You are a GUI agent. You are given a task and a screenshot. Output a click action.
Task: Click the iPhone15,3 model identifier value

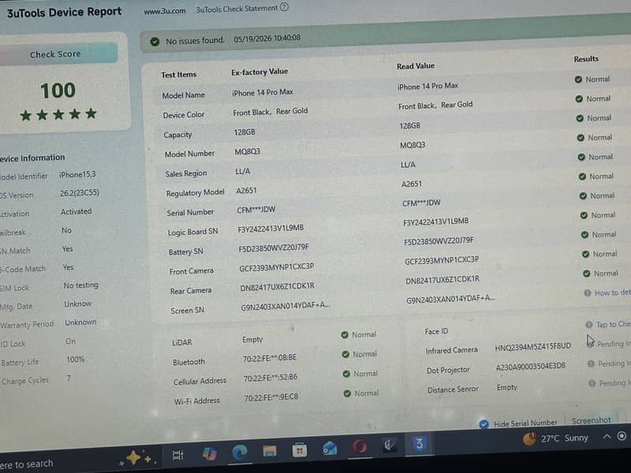77,174
